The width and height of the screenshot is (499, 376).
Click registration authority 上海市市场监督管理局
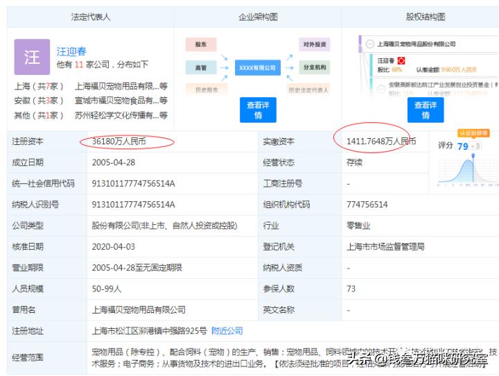click(x=385, y=247)
